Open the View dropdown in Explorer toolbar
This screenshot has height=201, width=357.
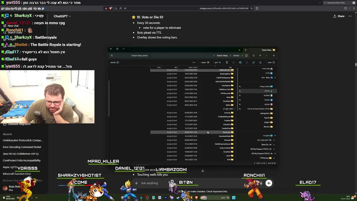204,62
